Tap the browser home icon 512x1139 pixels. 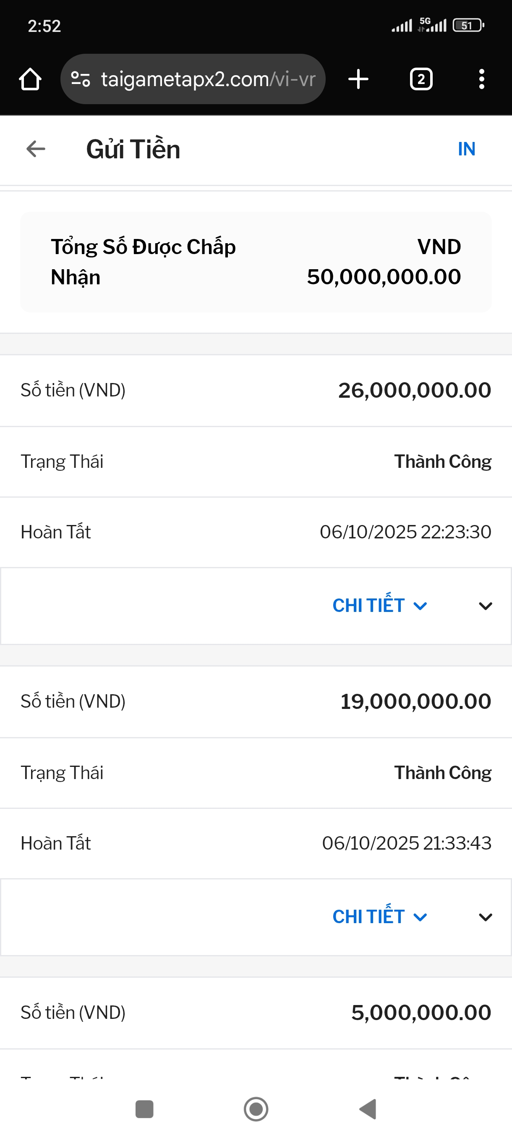point(30,80)
